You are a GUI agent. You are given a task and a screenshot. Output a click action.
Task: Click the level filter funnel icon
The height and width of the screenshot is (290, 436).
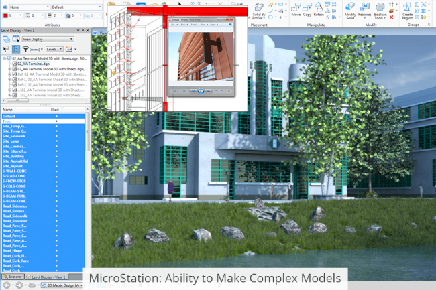click(x=25, y=49)
